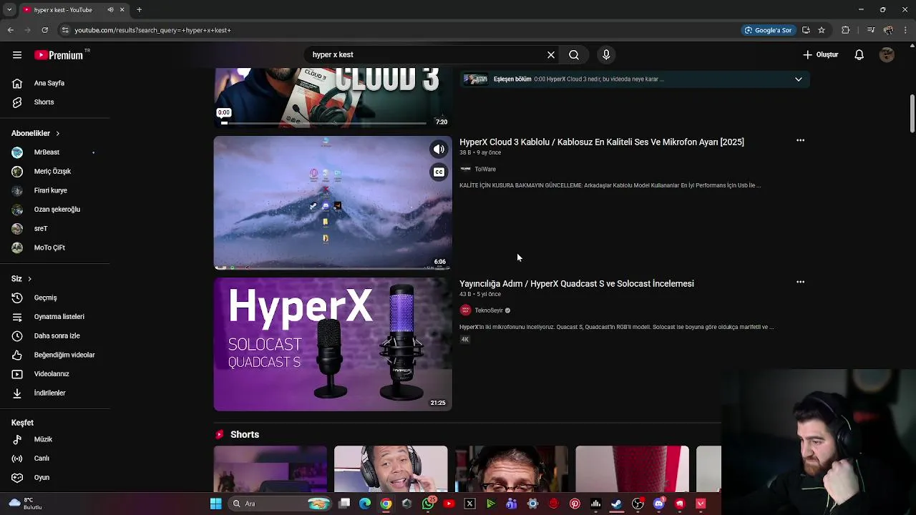Seek on the Cloud 3 thumbnail progress bar
The width and height of the screenshot is (916, 515).
coord(325,123)
